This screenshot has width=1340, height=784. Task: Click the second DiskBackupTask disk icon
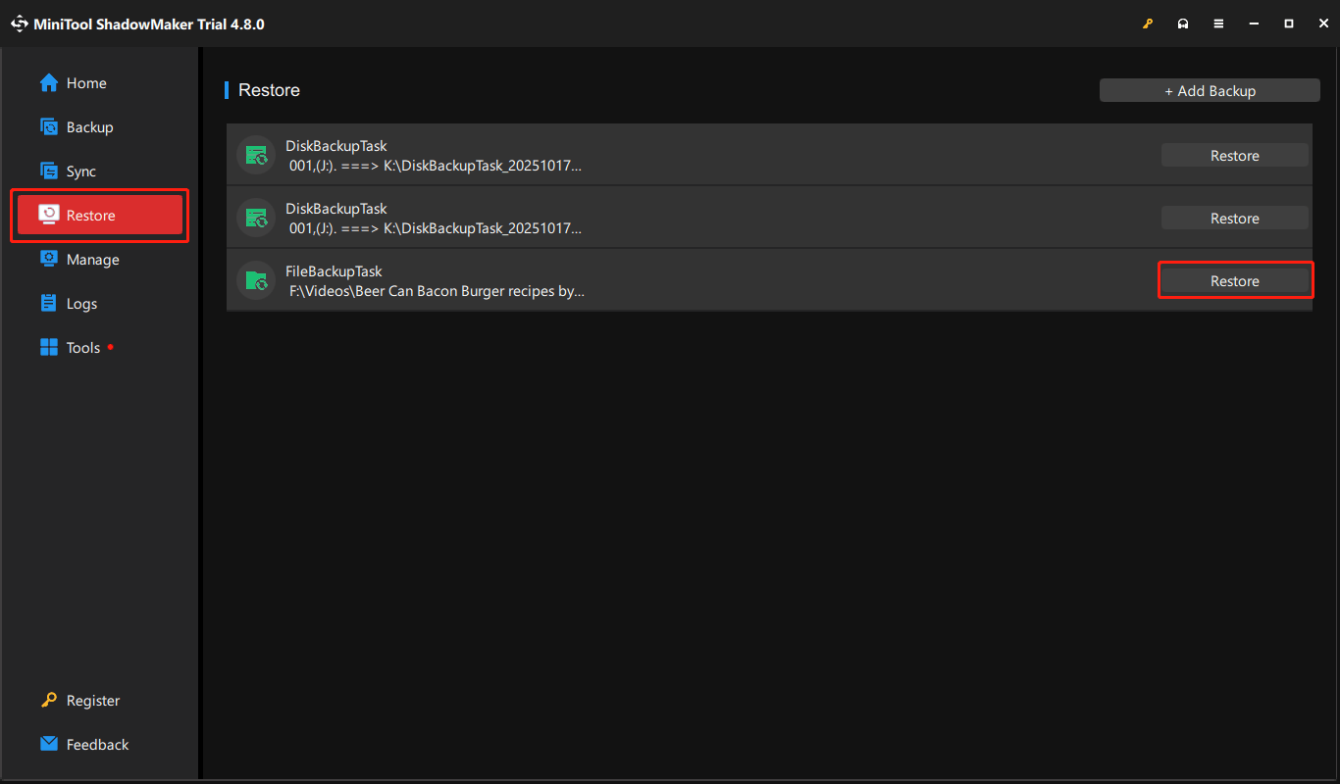[x=256, y=218]
